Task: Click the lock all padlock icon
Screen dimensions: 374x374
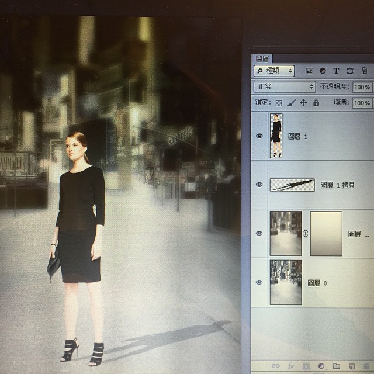Action: coord(316,103)
